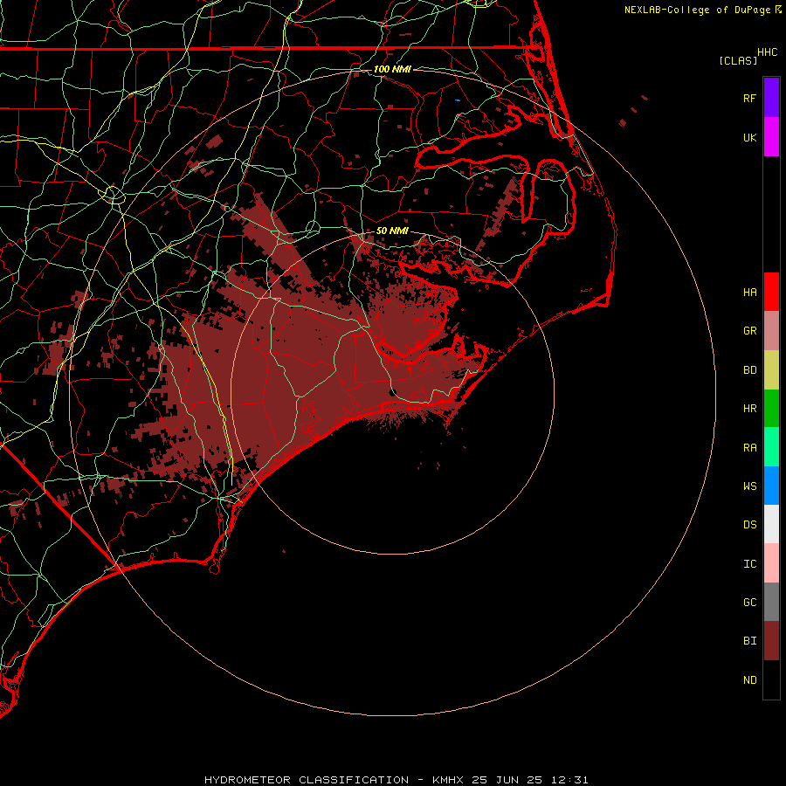Click the 50 NMI range ring label
This screenshot has width=786, height=786.
(392, 231)
